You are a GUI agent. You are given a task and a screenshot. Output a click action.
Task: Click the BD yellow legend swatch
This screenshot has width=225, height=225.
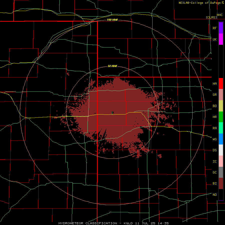point(221,106)
